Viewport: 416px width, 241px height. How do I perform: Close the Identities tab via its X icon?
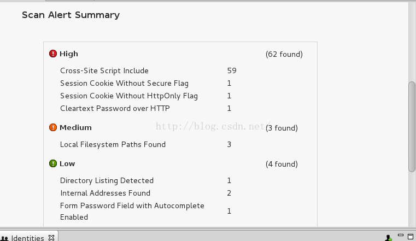point(51,238)
